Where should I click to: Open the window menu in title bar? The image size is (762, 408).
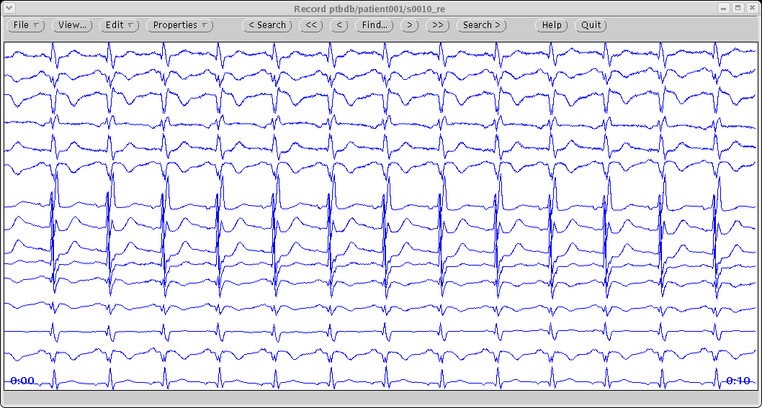click(9, 7)
